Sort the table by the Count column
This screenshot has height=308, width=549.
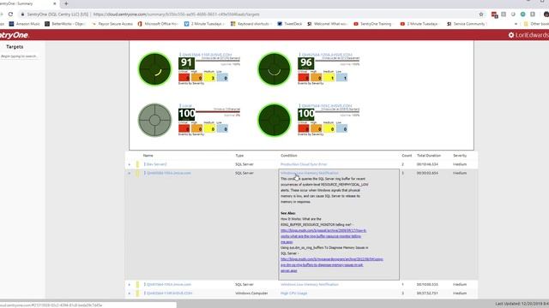tap(407, 156)
